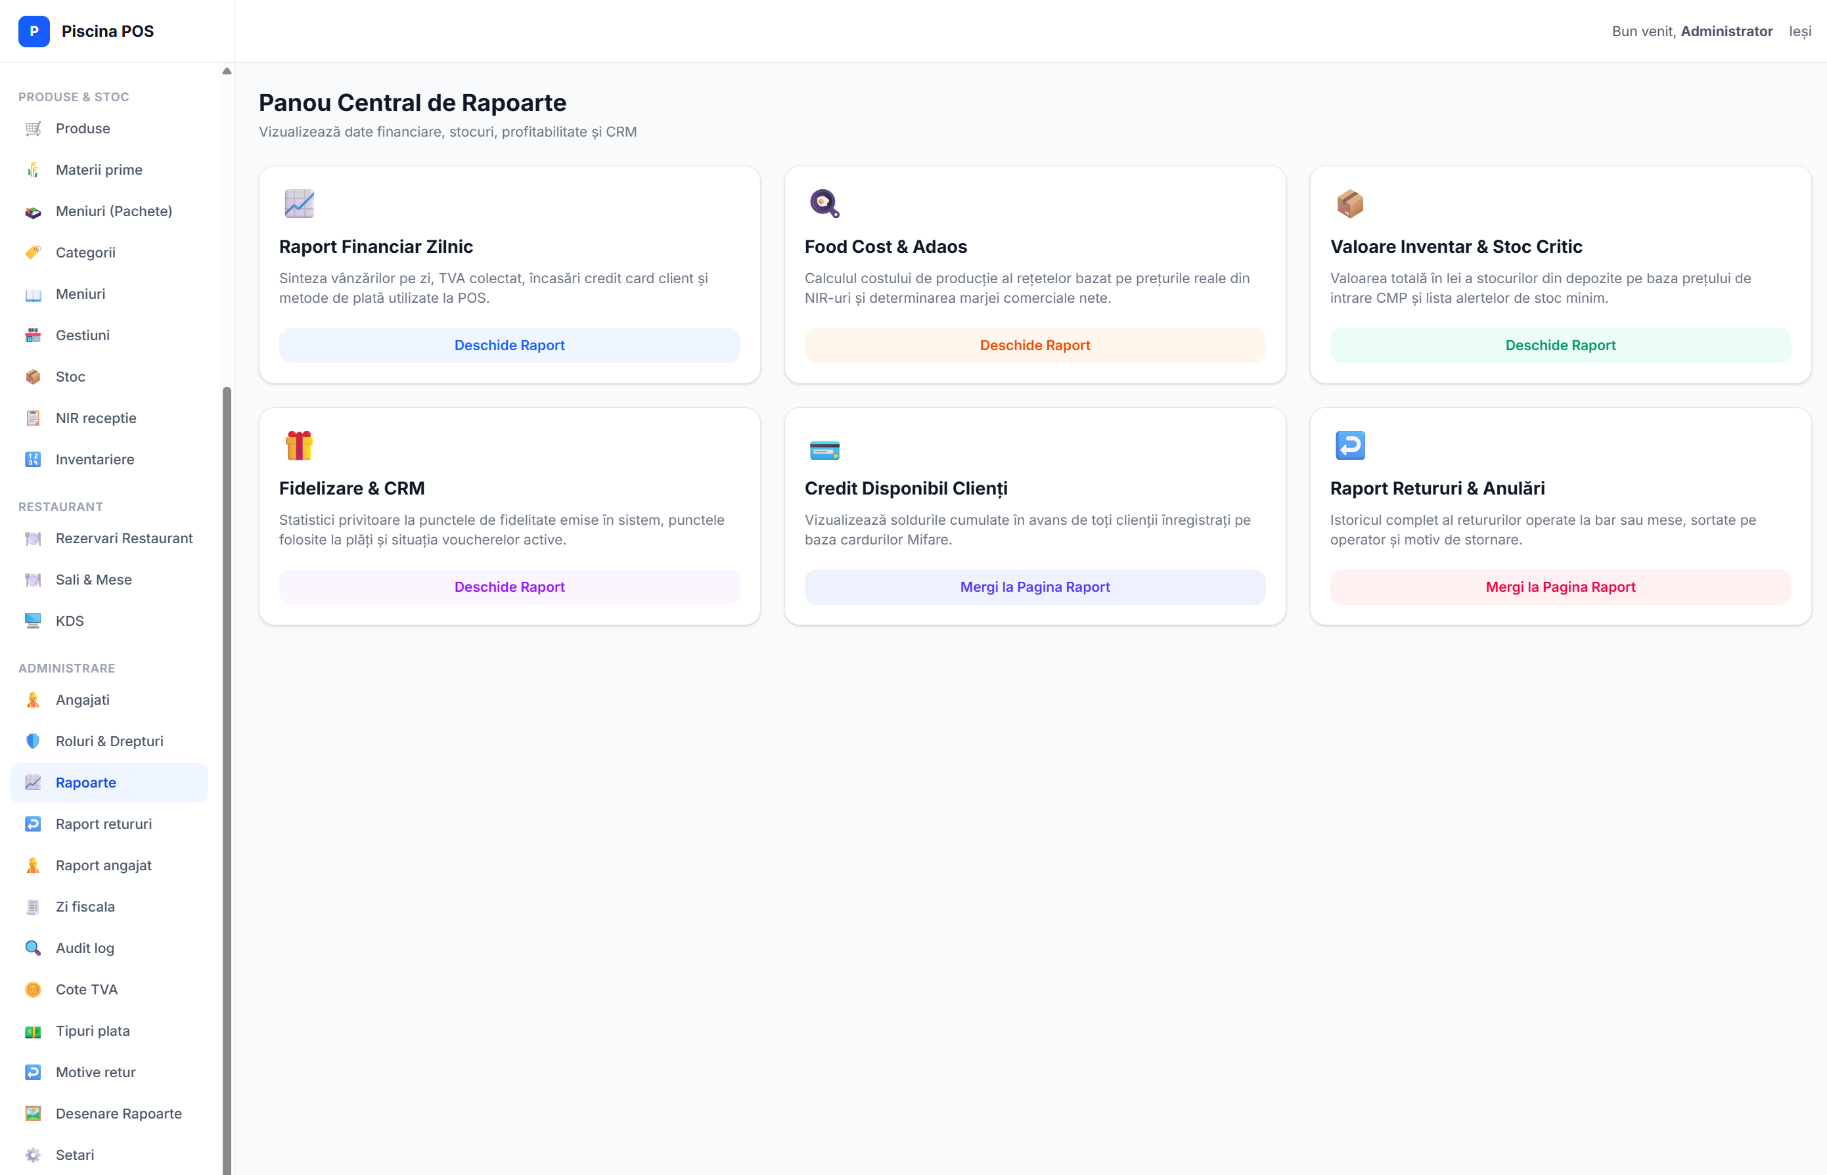Viewport: 1827px width, 1175px height.
Task: Click the Gestiuni store icon
Action: [x=33, y=335]
